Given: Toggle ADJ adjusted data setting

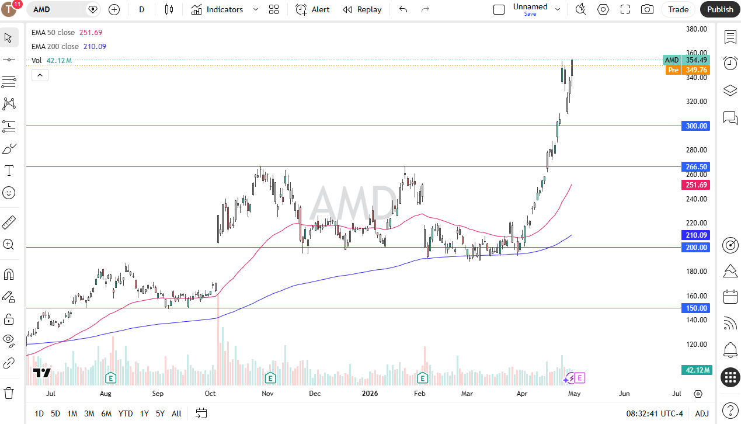Looking at the screenshot, I should click(x=702, y=413).
